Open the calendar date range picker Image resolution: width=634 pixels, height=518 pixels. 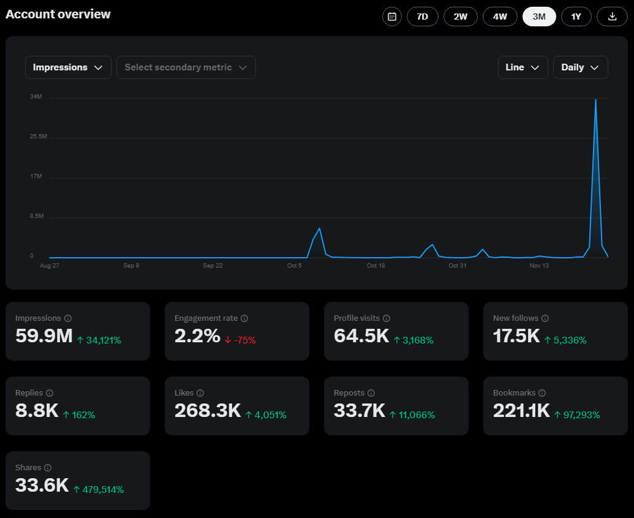coord(392,17)
